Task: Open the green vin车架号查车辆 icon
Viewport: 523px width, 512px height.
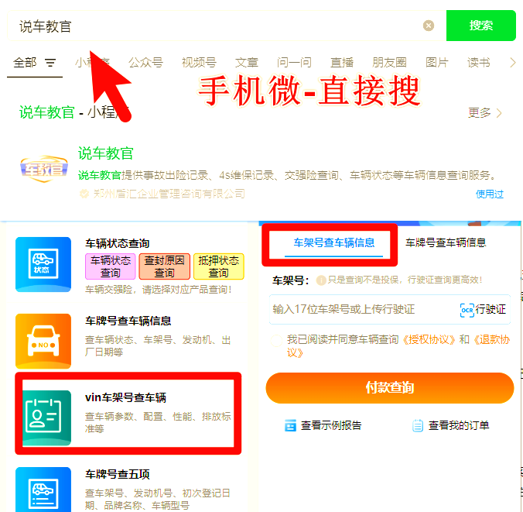Action: [x=46, y=418]
